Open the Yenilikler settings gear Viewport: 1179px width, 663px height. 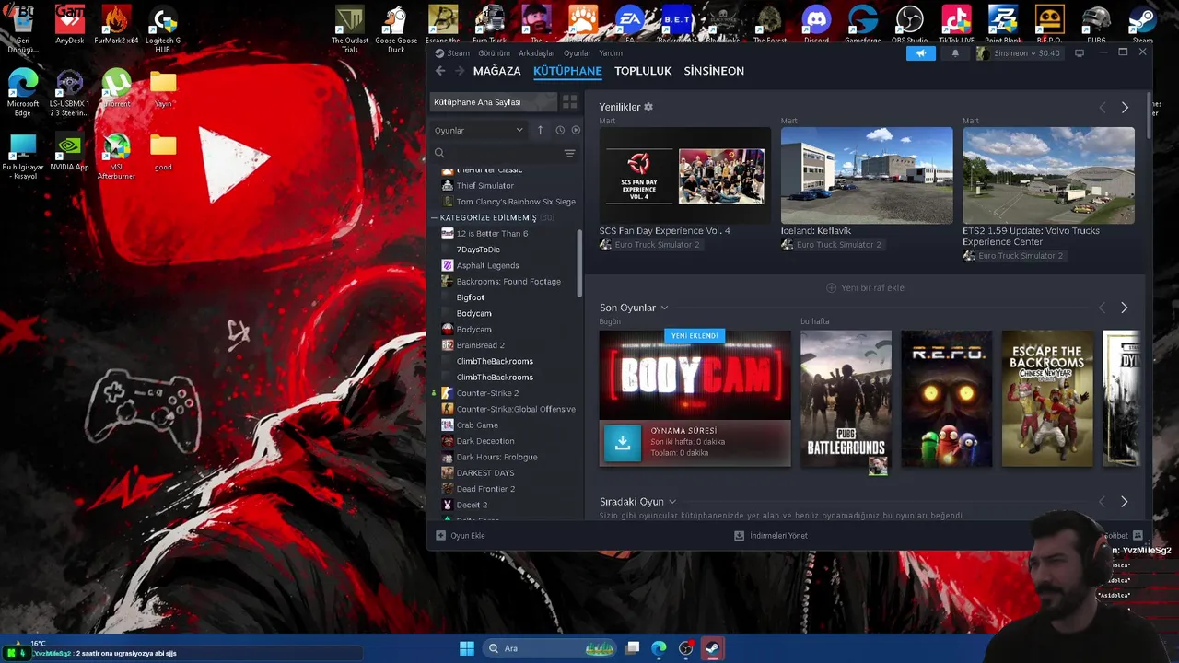click(648, 107)
